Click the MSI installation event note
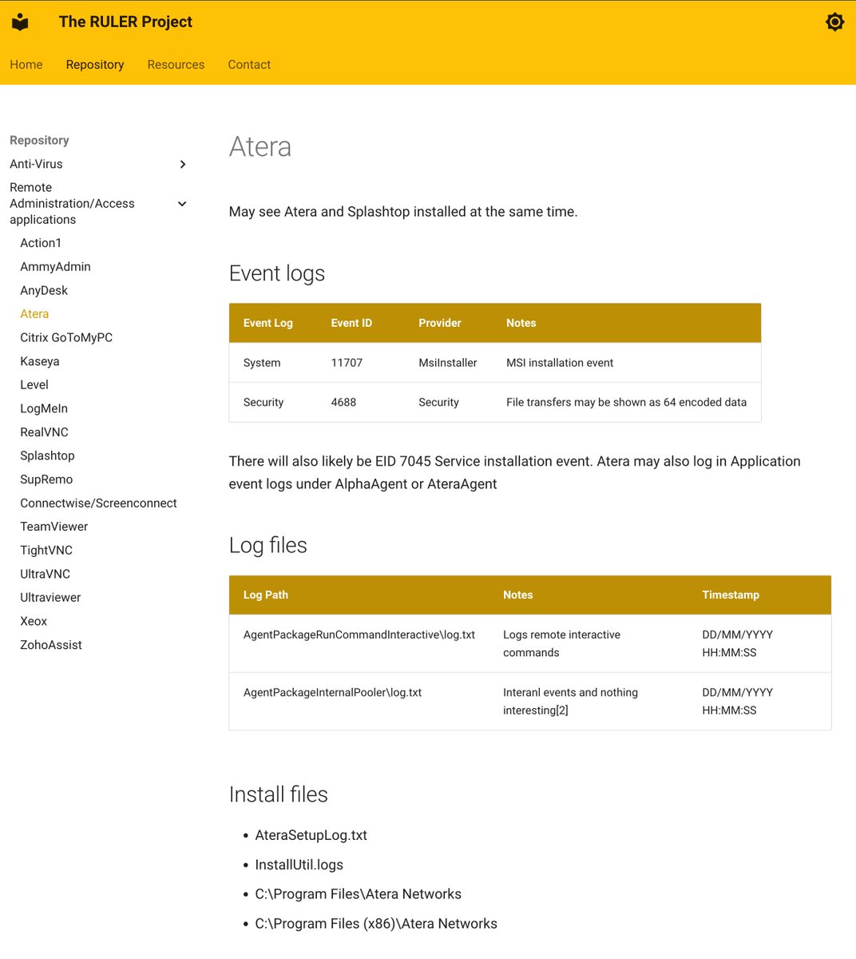 tap(560, 363)
